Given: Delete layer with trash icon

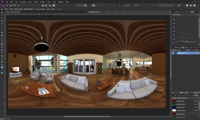Looking at the screenshot, I should [x=199, y=93].
